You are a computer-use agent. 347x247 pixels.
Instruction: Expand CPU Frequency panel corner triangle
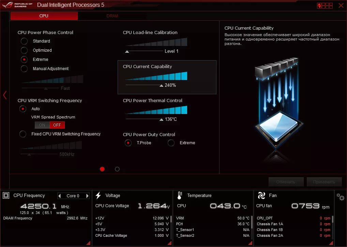coord(88,243)
